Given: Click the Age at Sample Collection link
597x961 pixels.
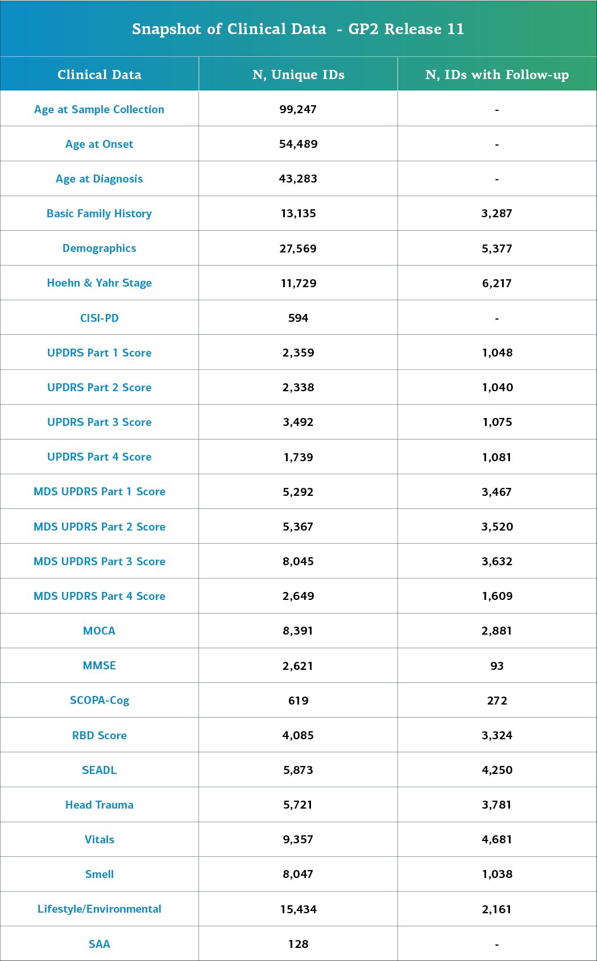Looking at the screenshot, I should [99, 109].
